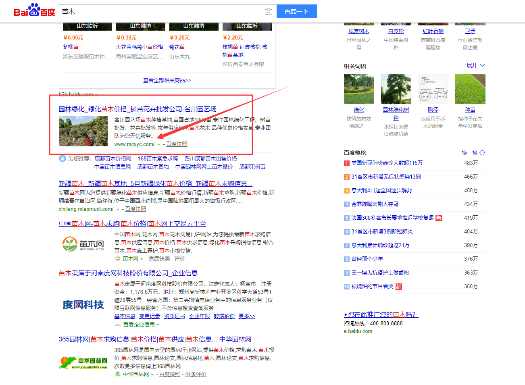Open 365园林网 result title
Screen dimensions: 525x385
(x=155, y=339)
